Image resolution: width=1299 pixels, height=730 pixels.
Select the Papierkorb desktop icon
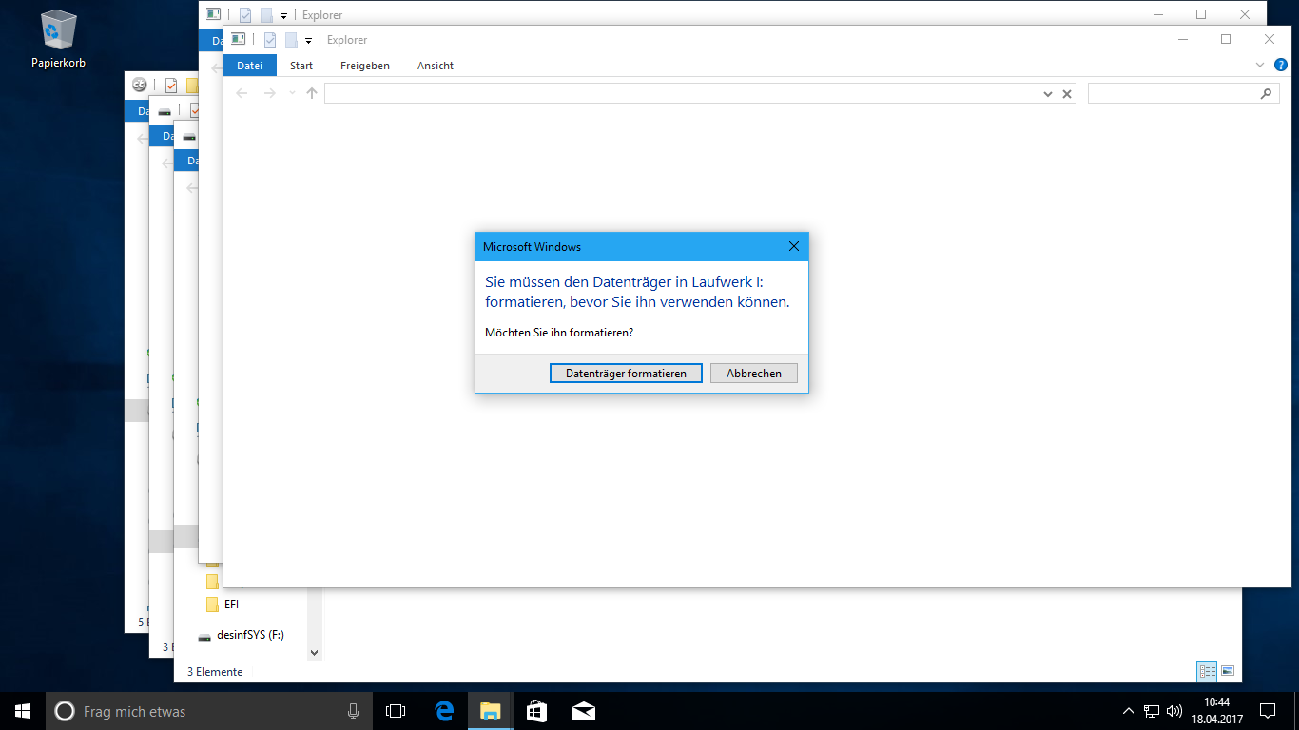point(59,41)
